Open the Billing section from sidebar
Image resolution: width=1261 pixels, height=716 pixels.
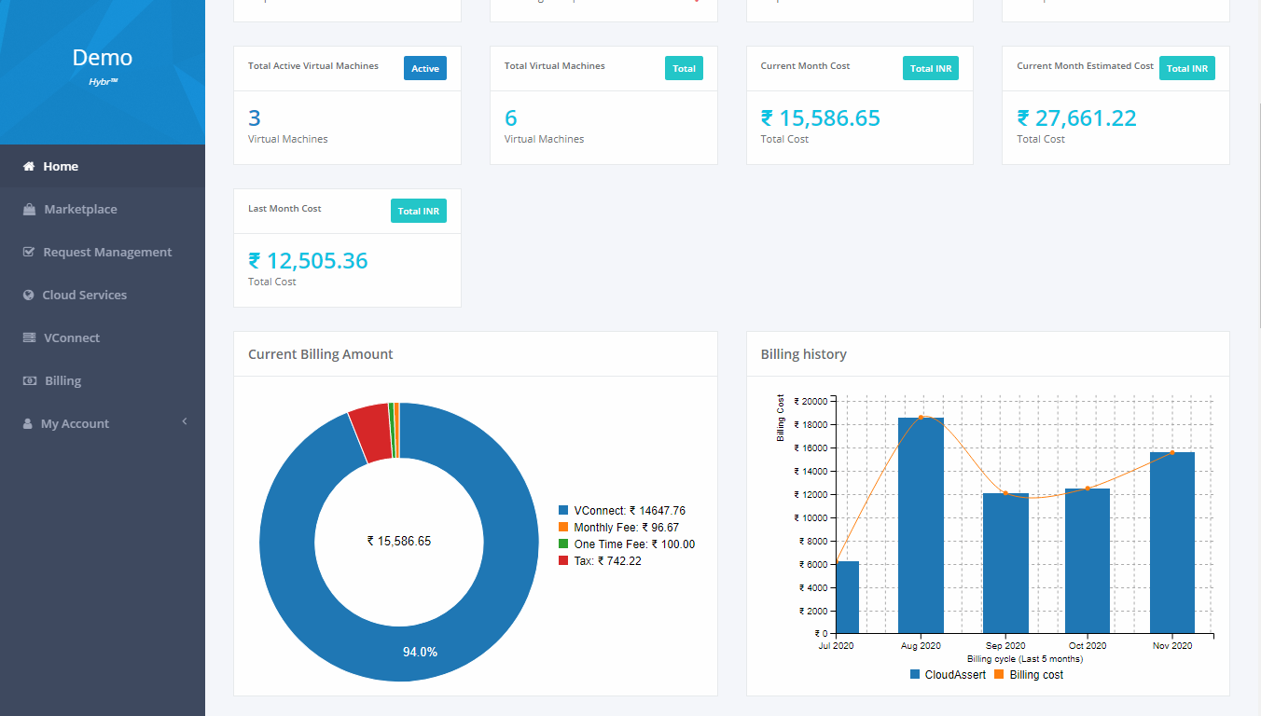(61, 380)
